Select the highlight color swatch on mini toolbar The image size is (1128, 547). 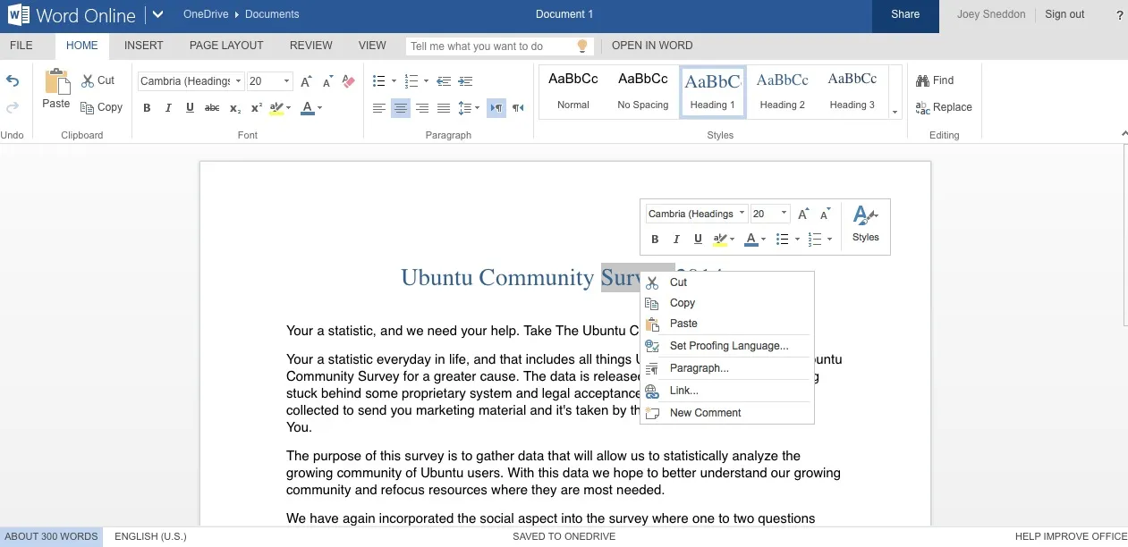click(721, 239)
